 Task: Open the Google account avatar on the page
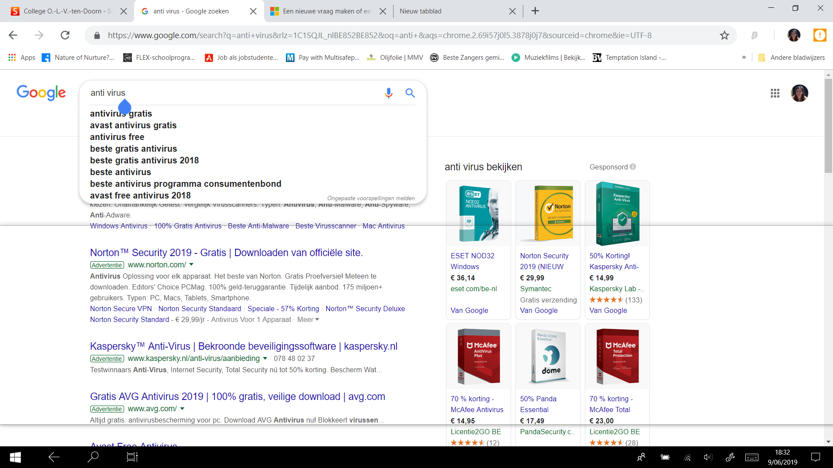click(799, 93)
